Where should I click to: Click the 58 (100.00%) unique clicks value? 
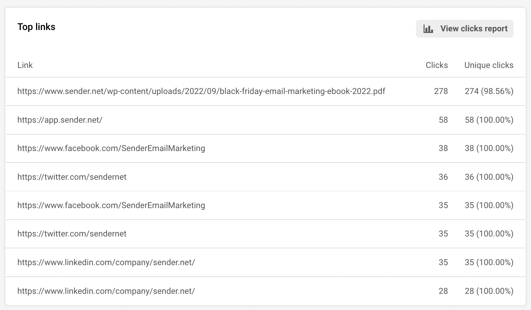coord(489,120)
